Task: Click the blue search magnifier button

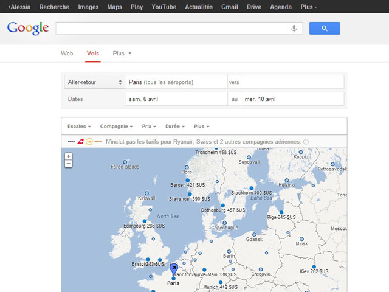Action: [x=325, y=28]
